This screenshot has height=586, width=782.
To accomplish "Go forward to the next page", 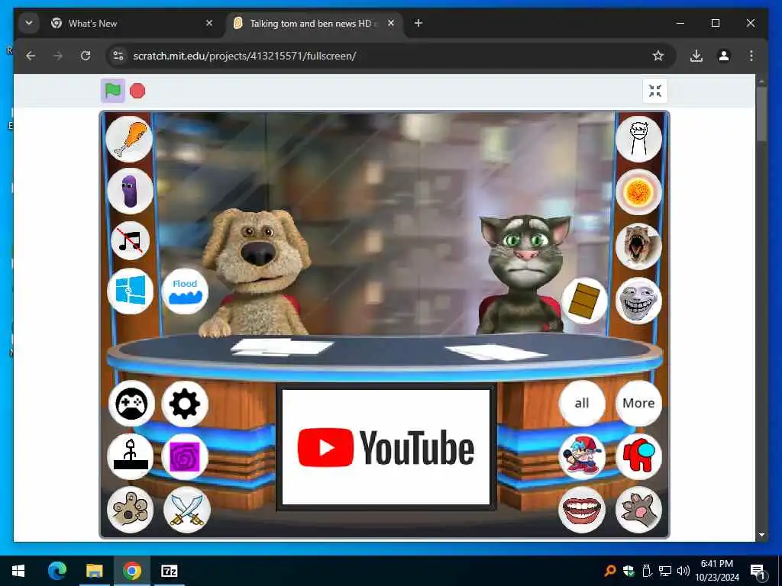I will [58, 56].
